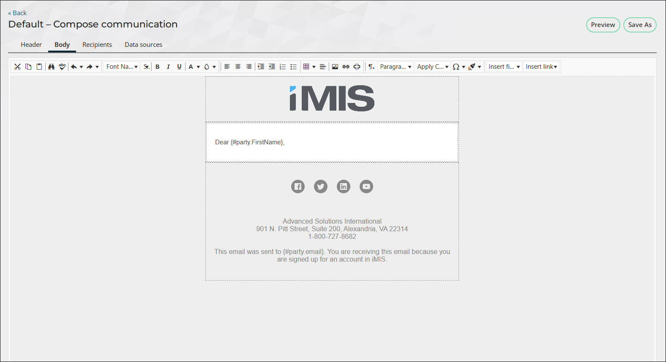Image resolution: width=666 pixels, height=362 pixels.
Task: Open the Recipients tab
Action: pyautogui.click(x=97, y=45)
